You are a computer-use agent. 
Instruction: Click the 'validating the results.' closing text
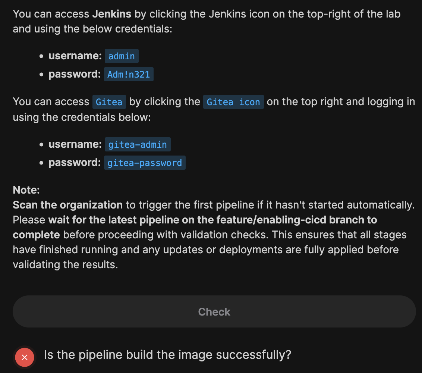tap(65, 264)
